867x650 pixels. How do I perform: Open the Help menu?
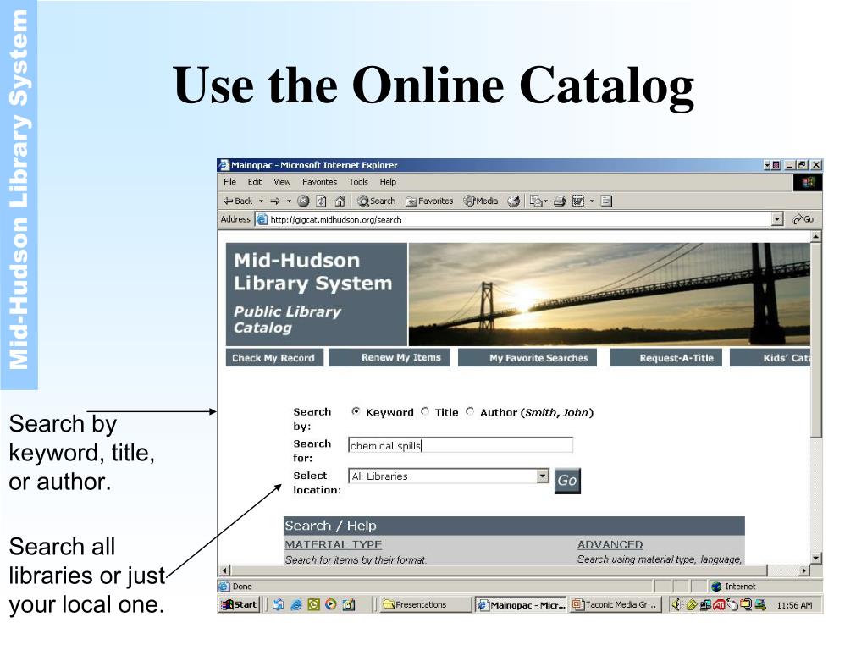[x=388, y=182]
